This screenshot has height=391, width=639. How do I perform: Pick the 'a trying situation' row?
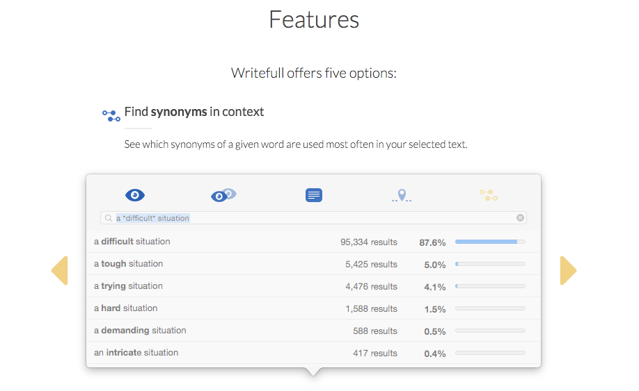[x=313, y=287]
